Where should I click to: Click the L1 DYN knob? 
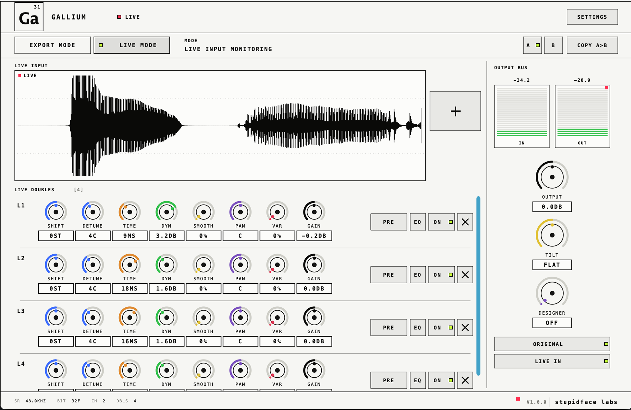[x=166, y=212]
